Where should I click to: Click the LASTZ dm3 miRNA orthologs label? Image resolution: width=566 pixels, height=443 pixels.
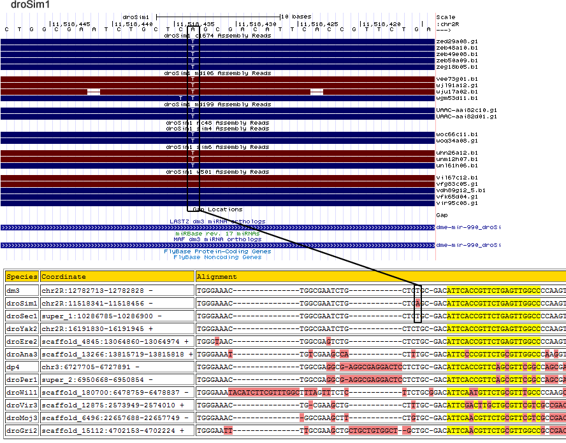pyautogui.click(x=217, y=221)
